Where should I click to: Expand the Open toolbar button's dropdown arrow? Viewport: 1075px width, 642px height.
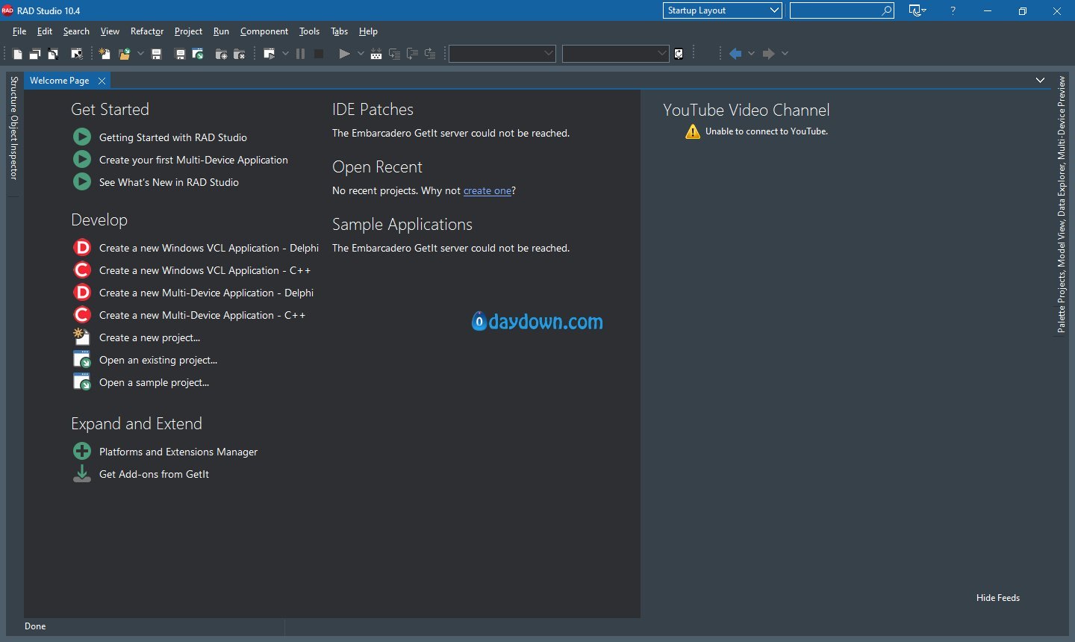(x=140, y=54)
